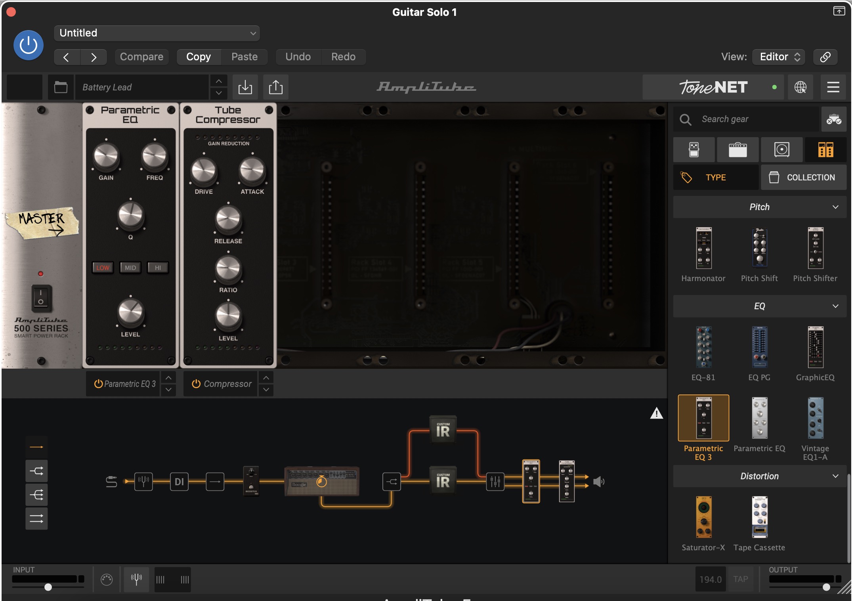Select the Boogie amp in signal chain
852x601 pixels.
click(322, 482)
